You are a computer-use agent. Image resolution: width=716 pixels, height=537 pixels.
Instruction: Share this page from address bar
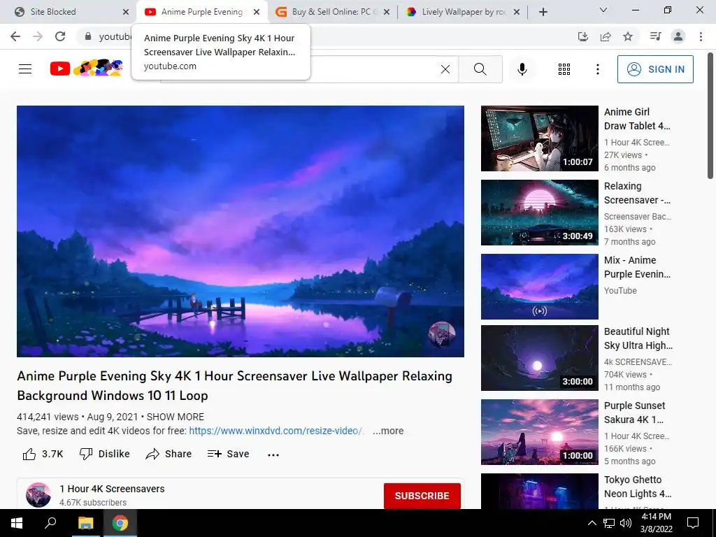[x=606, y=36]
